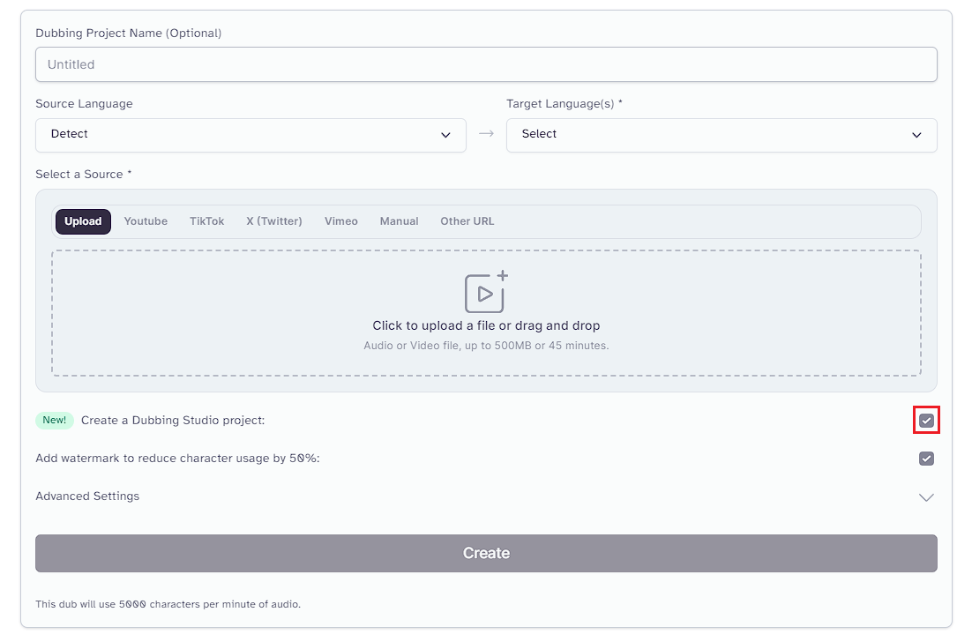This screenshot has height=642, width=972.
Task: Click the Create button
Action: pos(486,554)
